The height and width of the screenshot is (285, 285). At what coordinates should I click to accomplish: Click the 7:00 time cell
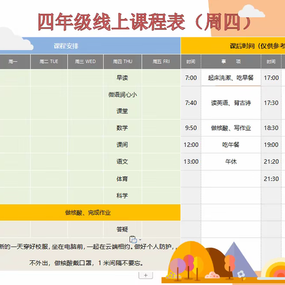191,78
